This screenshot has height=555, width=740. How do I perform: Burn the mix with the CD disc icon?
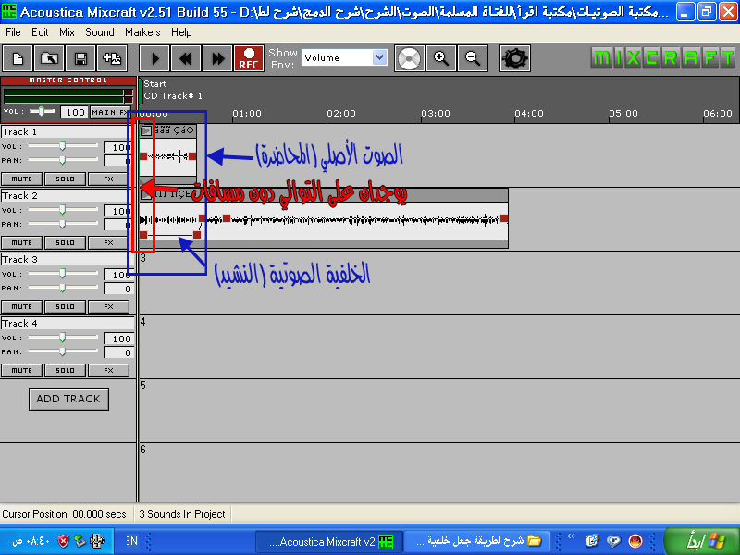click(409, 58)
